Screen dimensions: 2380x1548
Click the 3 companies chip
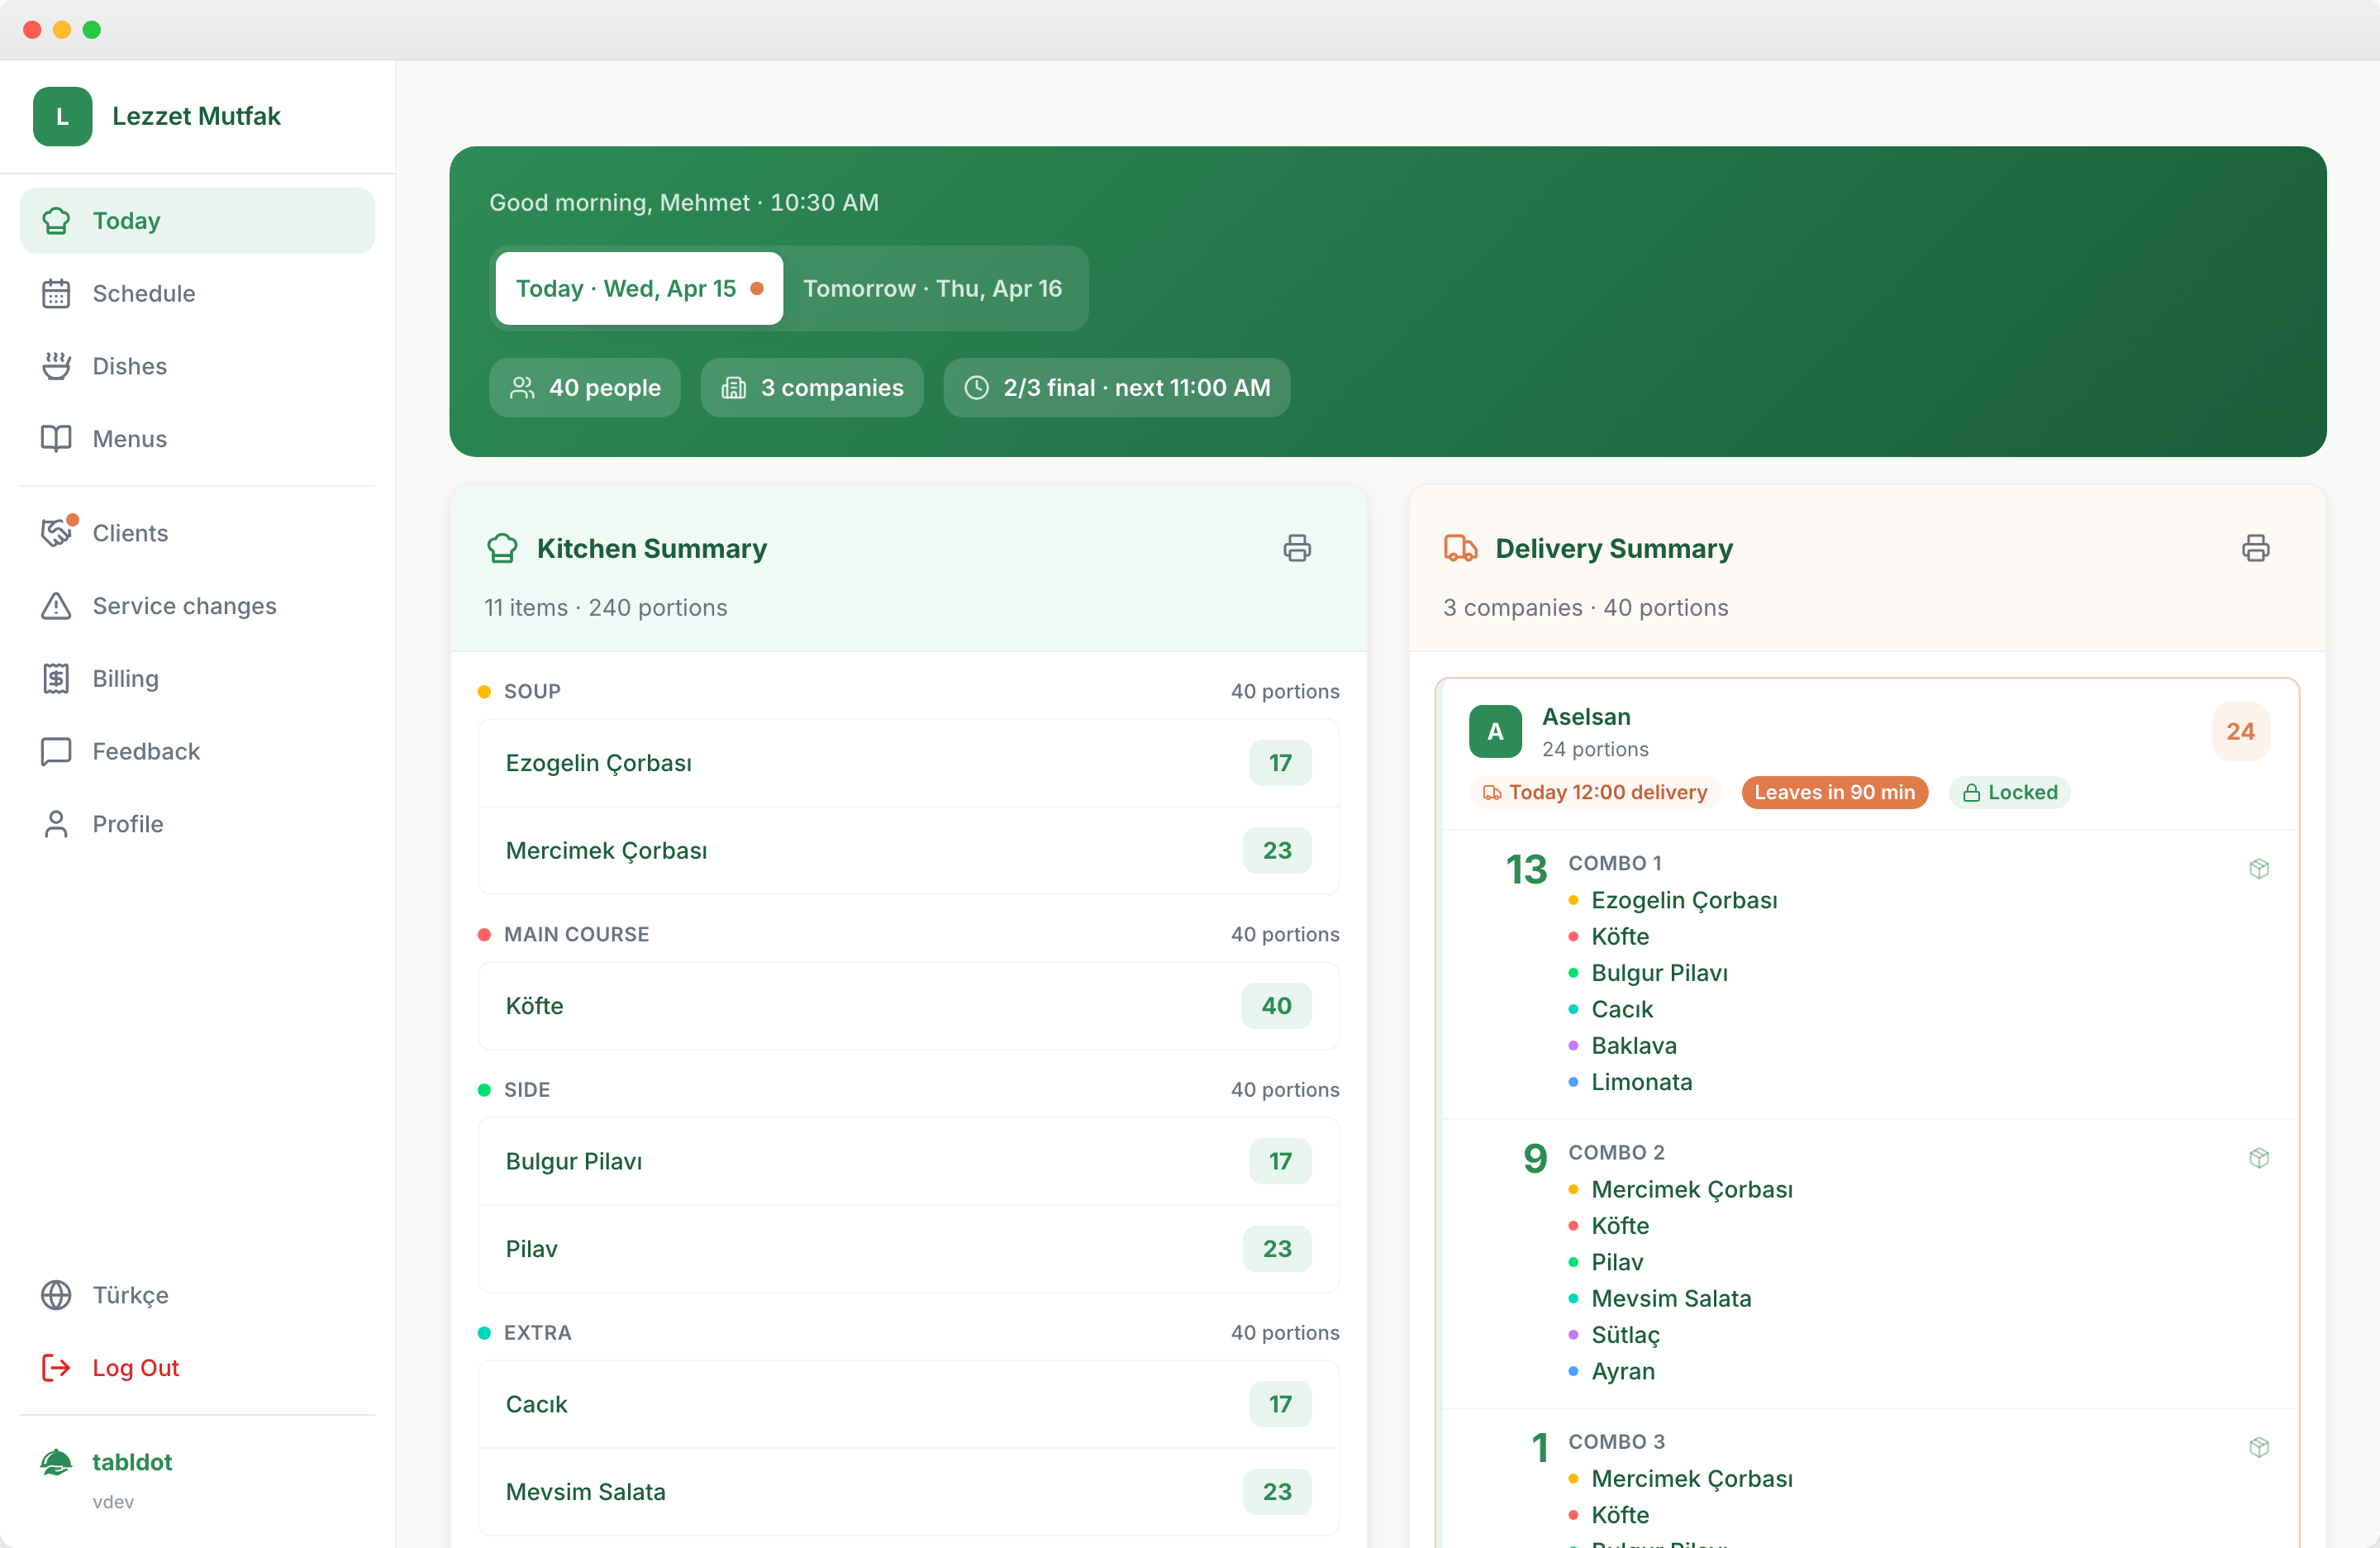(811, 388)
